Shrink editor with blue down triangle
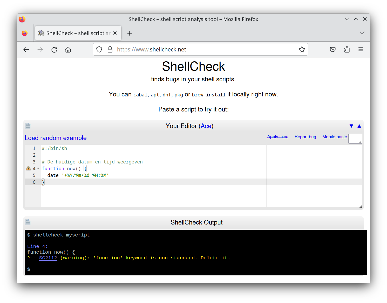 coord(351,126)
